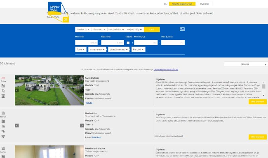Click the yellow OTSI search button
268x158 pixels.
(152, 30)
